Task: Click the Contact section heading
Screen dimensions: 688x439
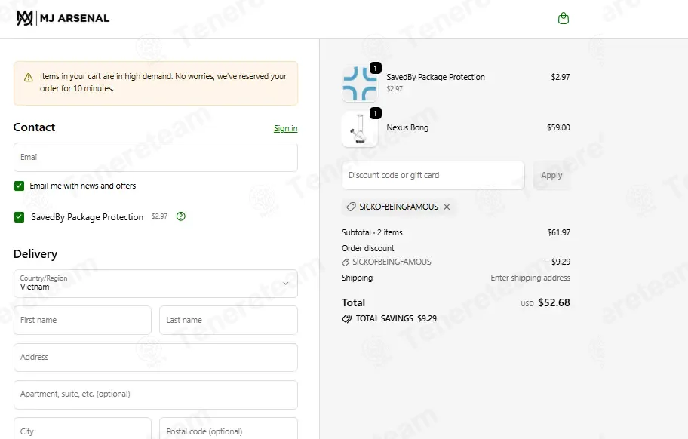Action: tap(34, 127)
